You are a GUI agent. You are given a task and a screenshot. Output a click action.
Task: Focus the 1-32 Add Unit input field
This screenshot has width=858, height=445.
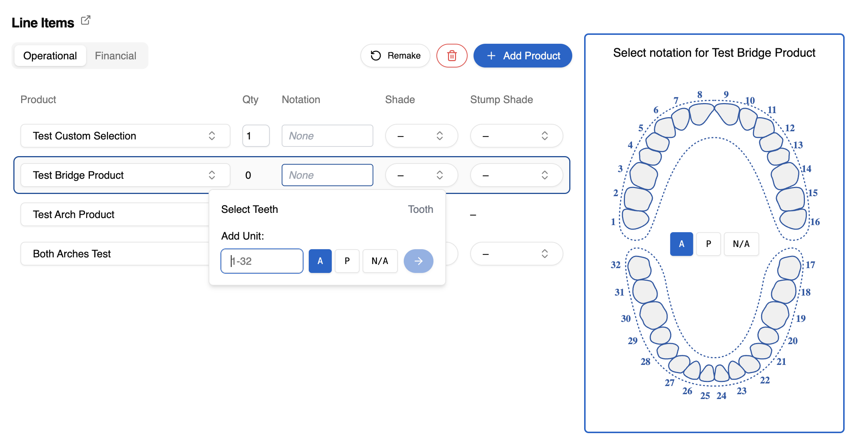click(262, 261)
